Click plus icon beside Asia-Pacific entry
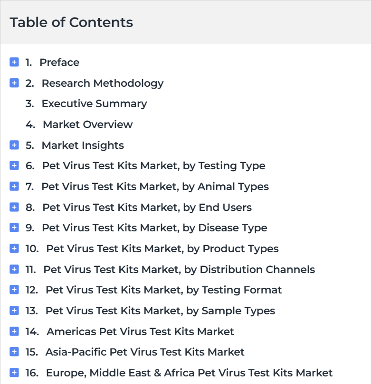Screen dimensions: 371x384 click(x=14, y=352)
